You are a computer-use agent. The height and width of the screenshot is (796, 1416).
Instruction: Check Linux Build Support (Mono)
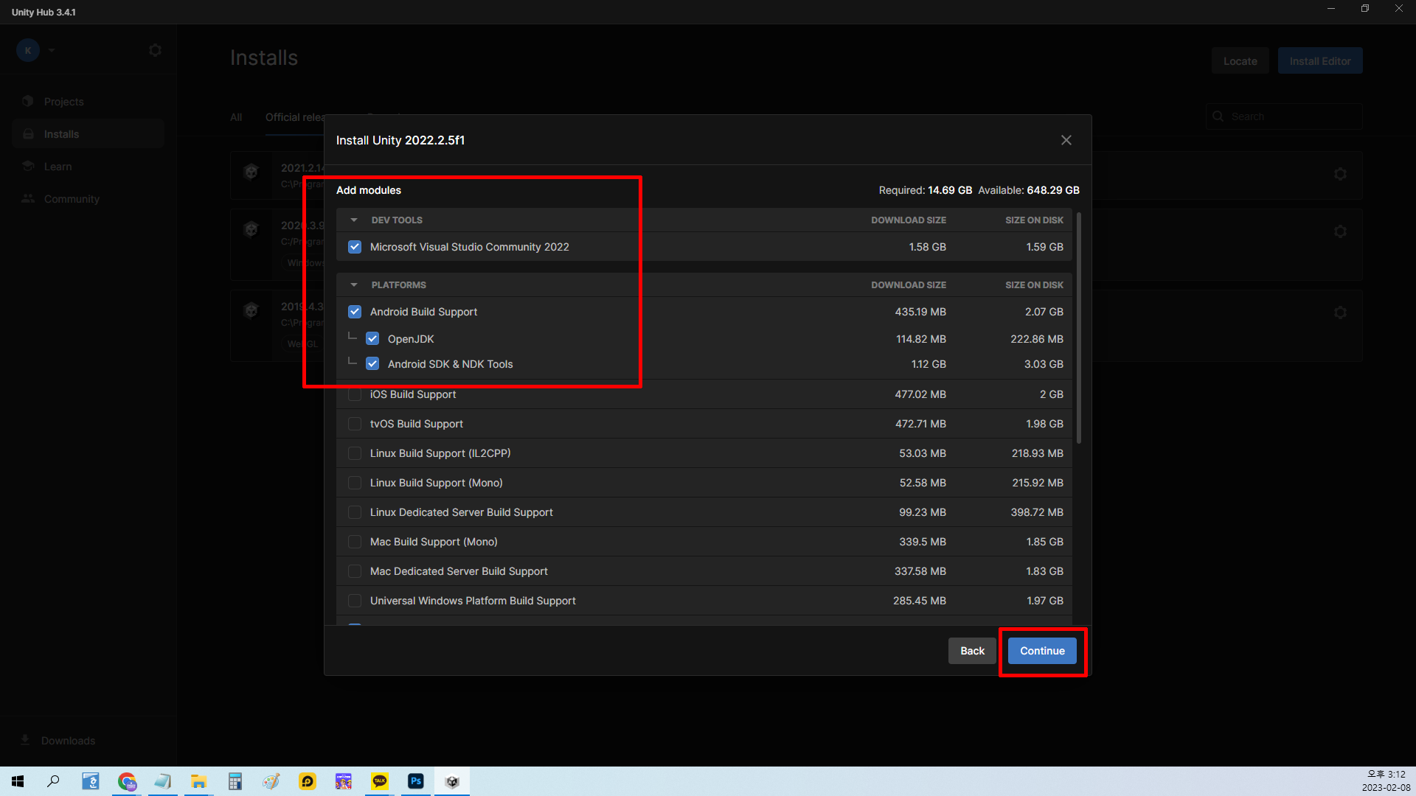[355, 483]
